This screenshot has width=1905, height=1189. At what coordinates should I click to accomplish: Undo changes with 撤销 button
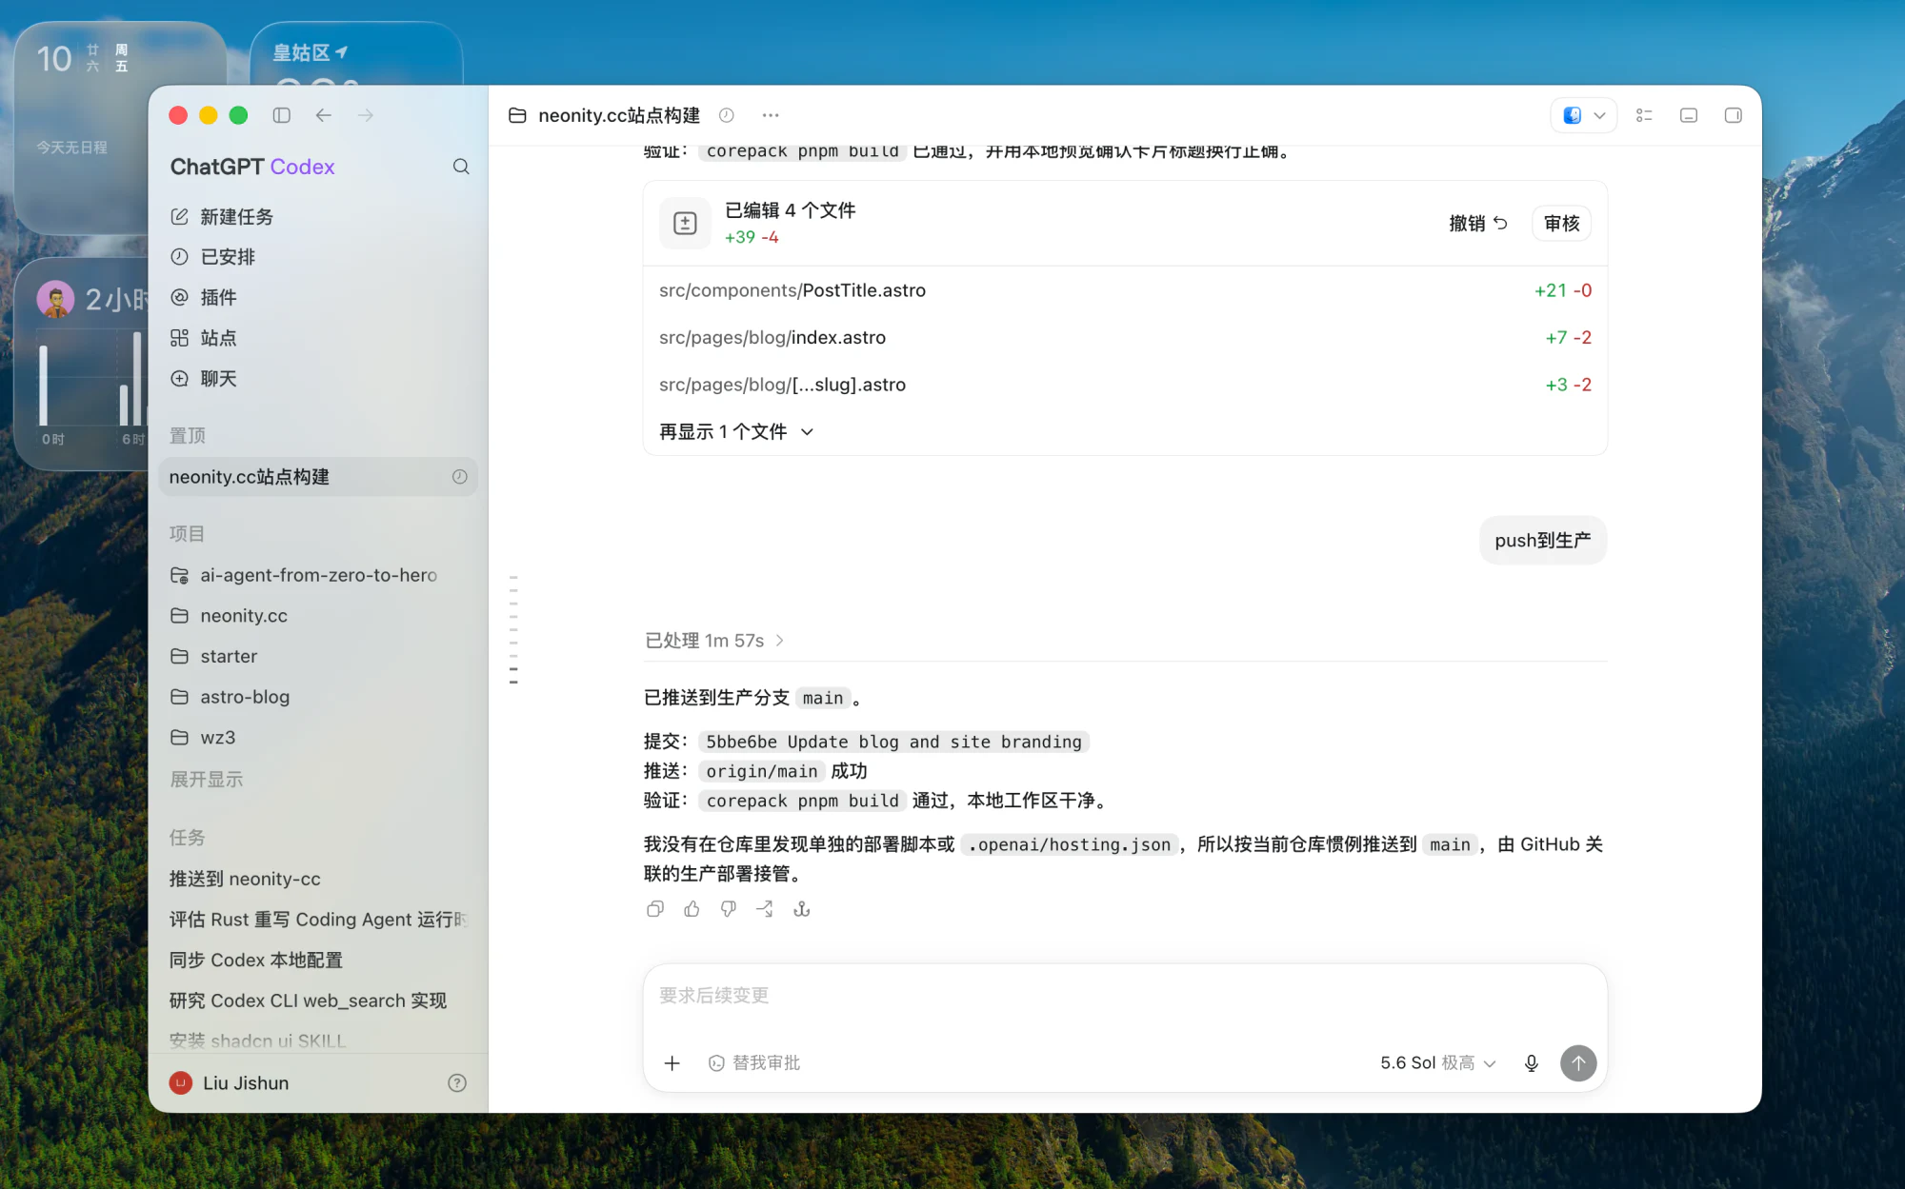point(1478,223)
